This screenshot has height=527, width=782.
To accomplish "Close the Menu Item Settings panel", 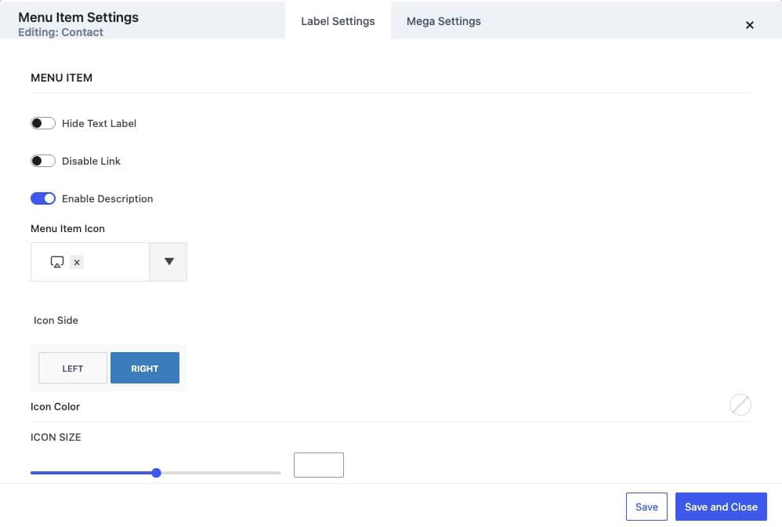I will click(749, 24).
